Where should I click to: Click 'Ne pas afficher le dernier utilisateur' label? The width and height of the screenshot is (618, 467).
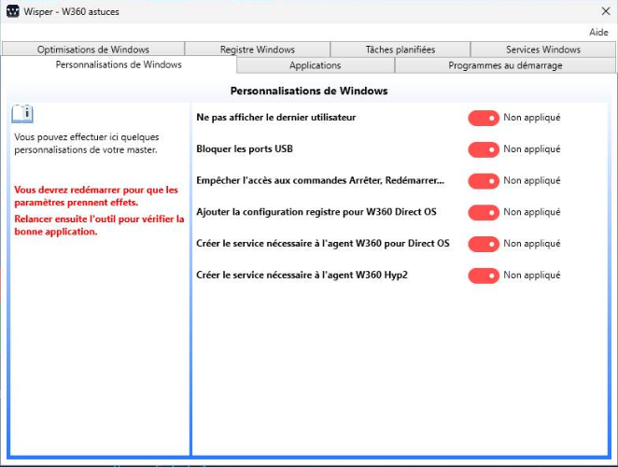click(x=276, y=118)
